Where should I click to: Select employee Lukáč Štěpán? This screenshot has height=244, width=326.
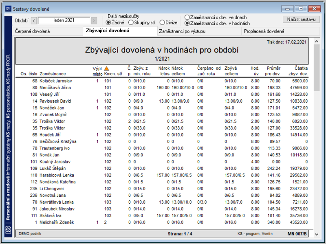coord(53,168)
